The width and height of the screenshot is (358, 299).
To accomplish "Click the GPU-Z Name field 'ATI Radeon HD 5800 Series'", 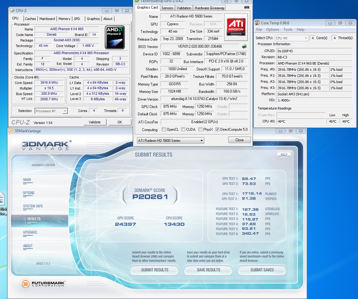I will click(191, 16).
